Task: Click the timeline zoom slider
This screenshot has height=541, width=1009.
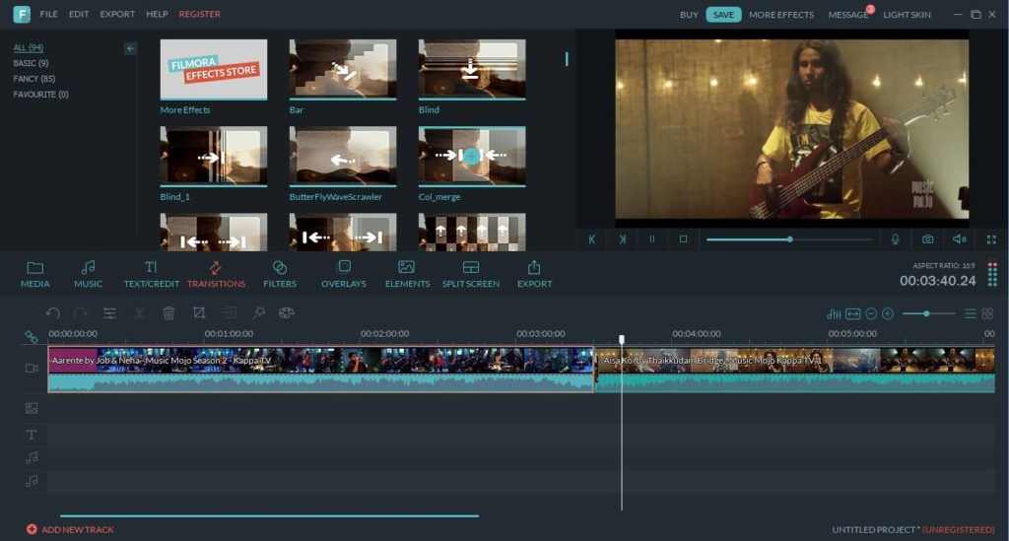Action: tap(928, 313)
